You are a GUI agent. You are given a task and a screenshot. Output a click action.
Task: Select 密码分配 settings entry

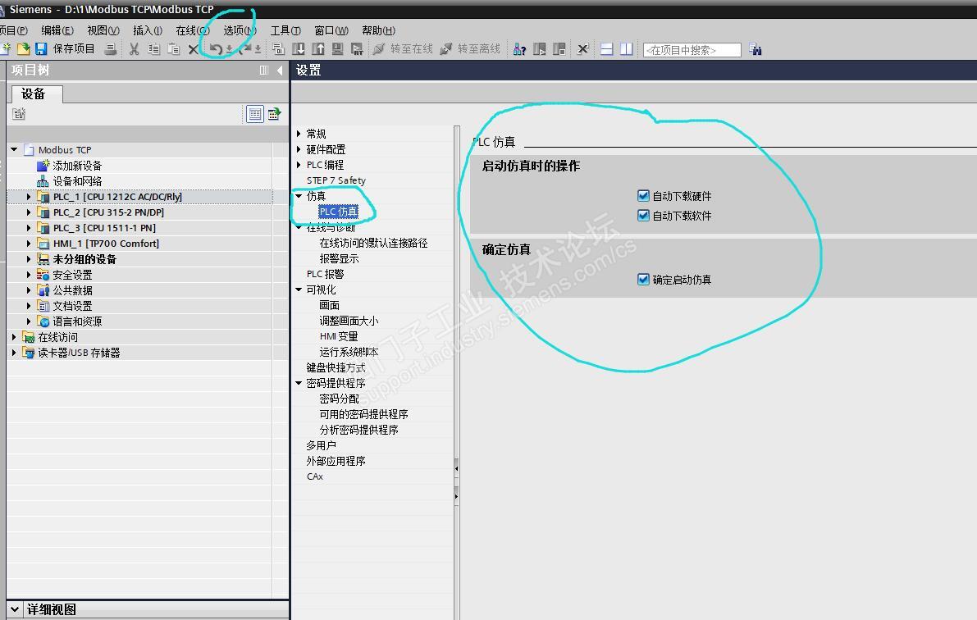click(x=339, y=399)
